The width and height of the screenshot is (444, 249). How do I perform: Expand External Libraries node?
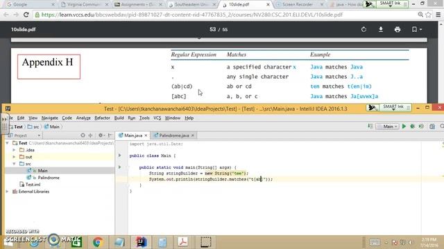8,192
